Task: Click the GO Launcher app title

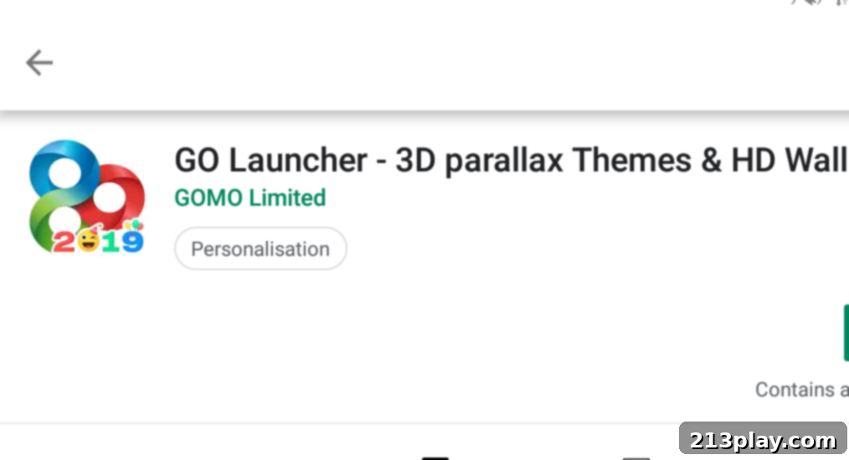Action: point(270,160)
